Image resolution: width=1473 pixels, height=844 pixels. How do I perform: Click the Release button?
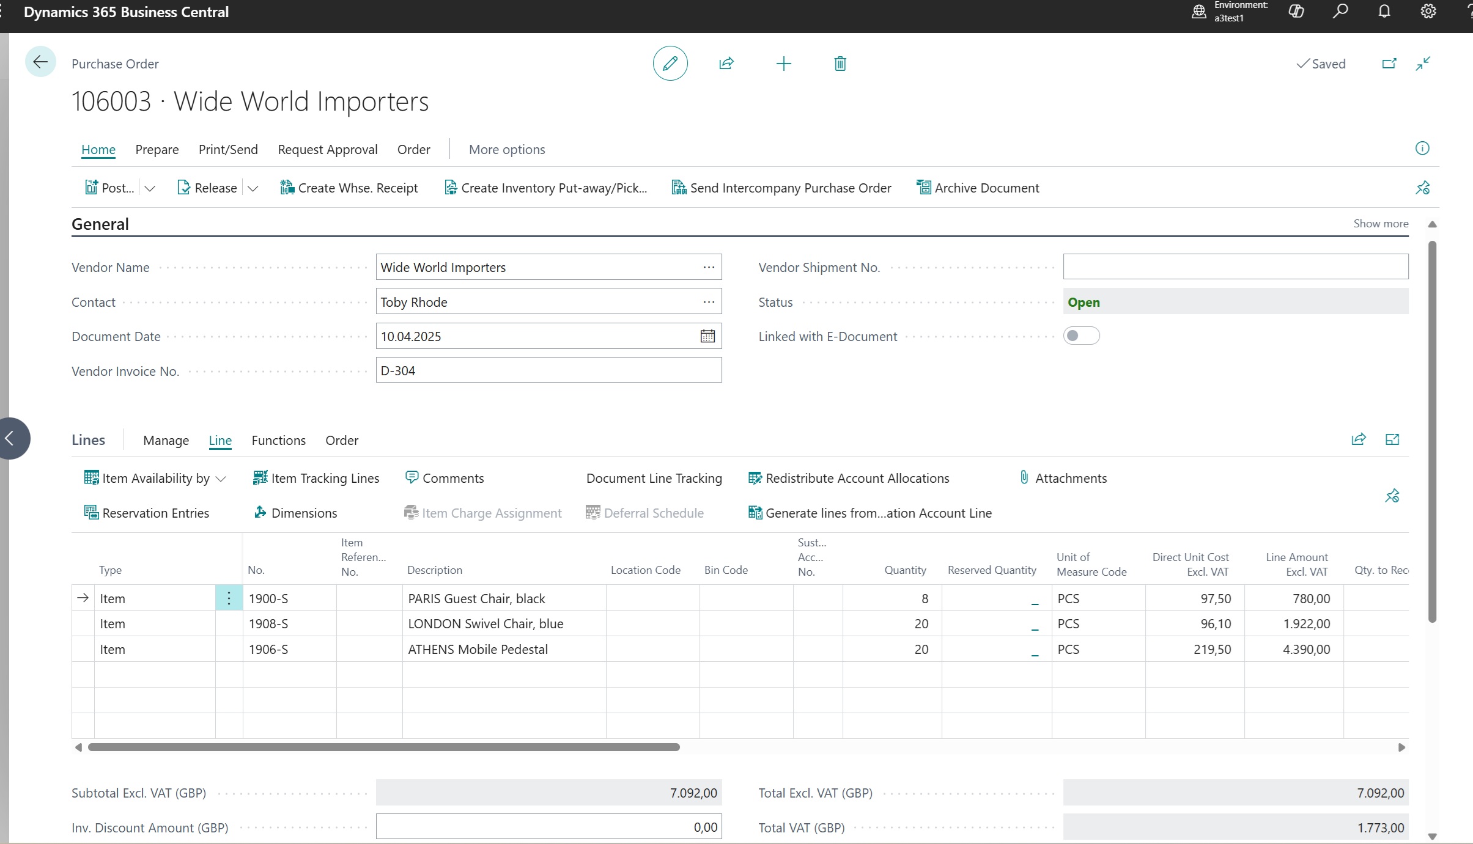pyautogui.click(x=207, y=188)
